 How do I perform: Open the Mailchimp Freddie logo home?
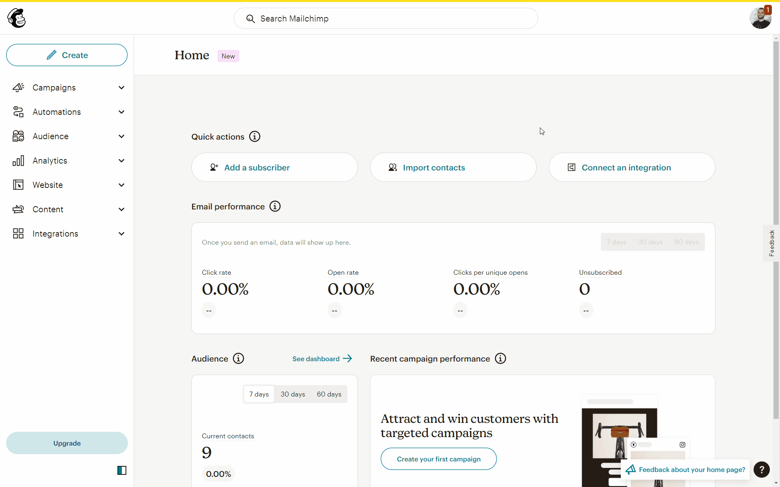tap(17, 18)
